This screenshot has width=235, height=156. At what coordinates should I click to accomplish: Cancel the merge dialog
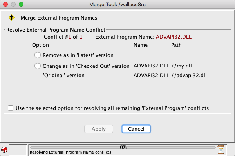[x=136, y=129]
